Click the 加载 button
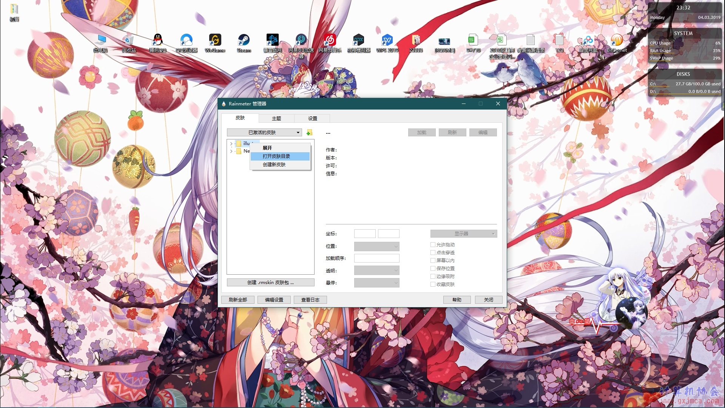Image resolution: width=725 pixels, height=408 pixels. 422,133
